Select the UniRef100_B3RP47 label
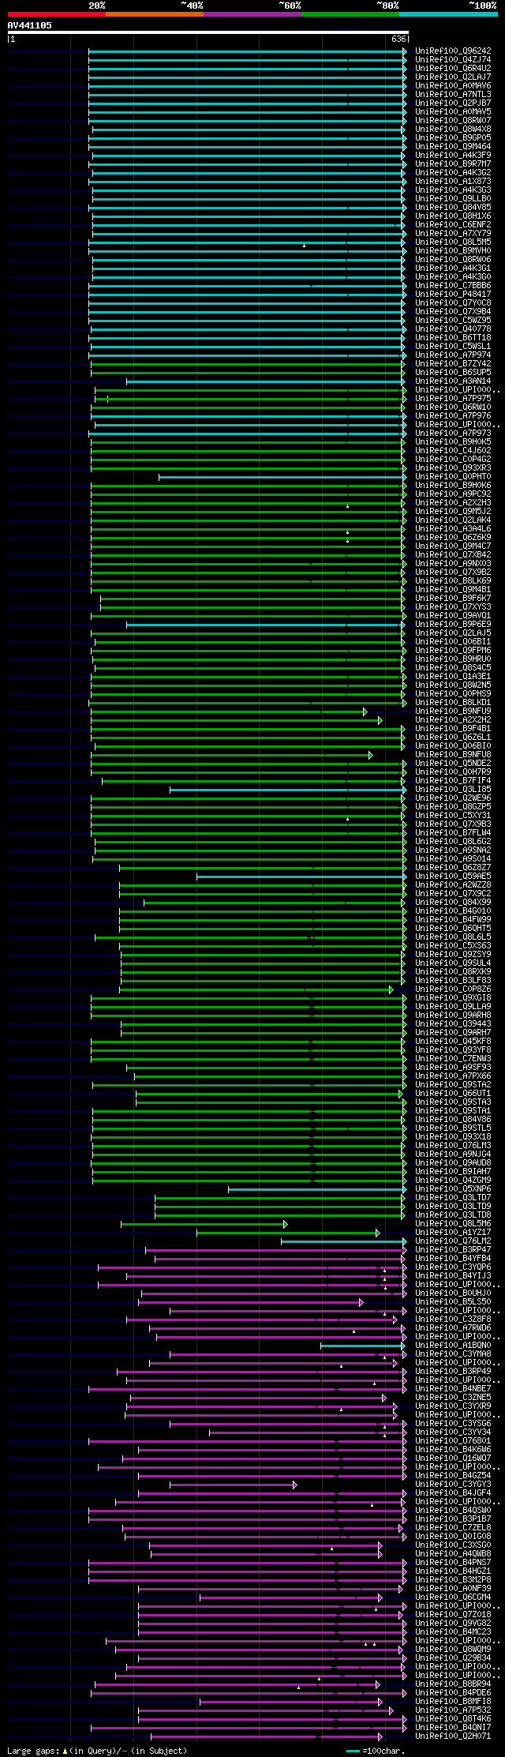The width and height of the screenshot is (505, 1757). click(453, 1249)
